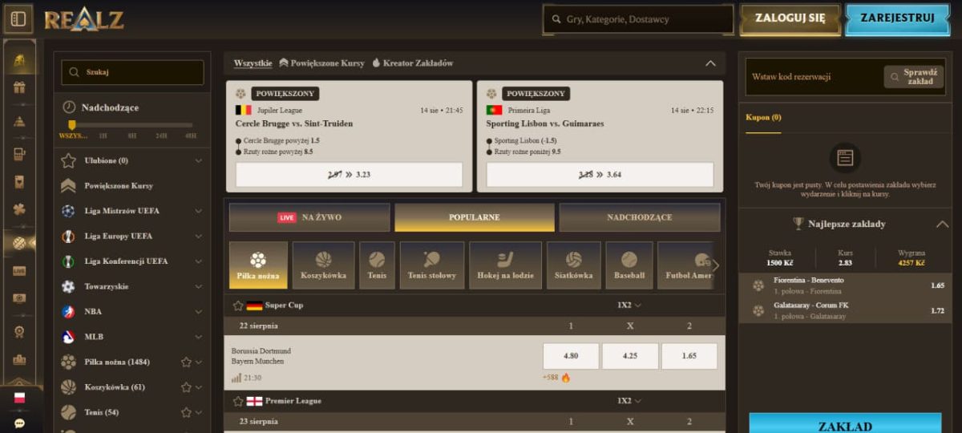Image resolution: width=962 pixels, height=433 pixels.
Task: Select odds 4.80 for Borussia Dortmund
Action: 571,356
